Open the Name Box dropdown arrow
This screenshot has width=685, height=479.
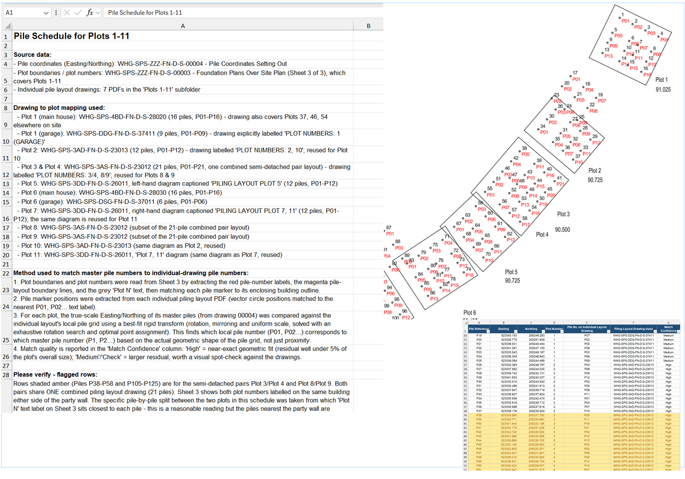(47, 12)
